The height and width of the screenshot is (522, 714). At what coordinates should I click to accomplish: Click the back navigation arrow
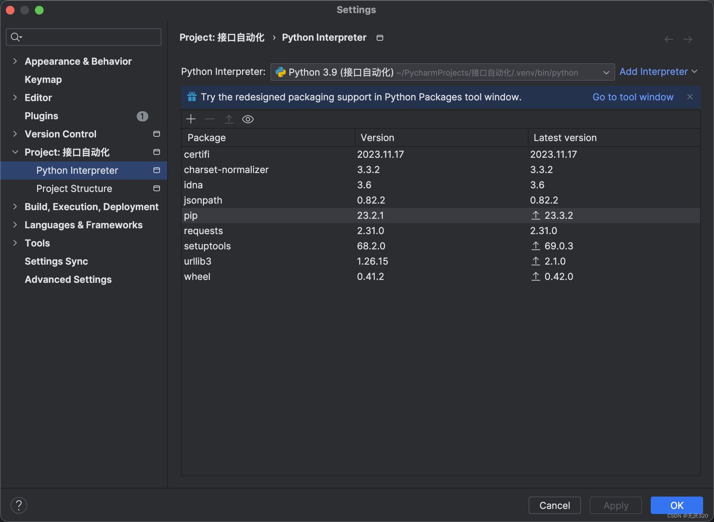click(x=669, y=39)
